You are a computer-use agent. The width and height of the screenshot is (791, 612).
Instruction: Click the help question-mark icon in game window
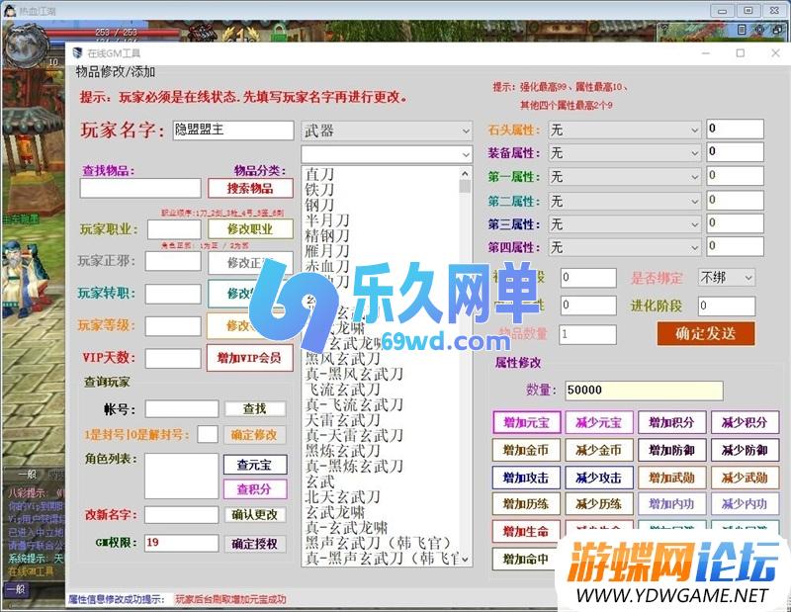(664, 30)
